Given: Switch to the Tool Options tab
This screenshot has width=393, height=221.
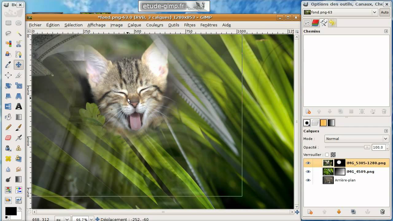Looking at the screenshot, I should click(307, 23).
